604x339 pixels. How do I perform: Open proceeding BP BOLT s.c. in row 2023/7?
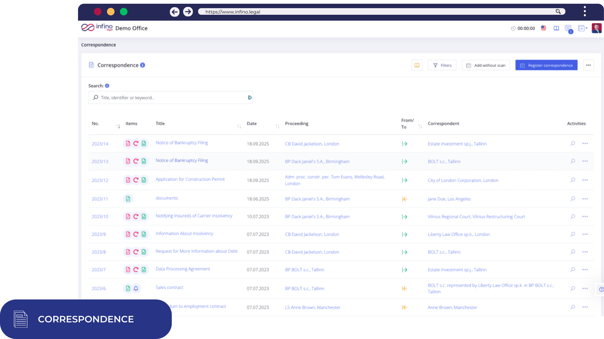coord(305,270)
